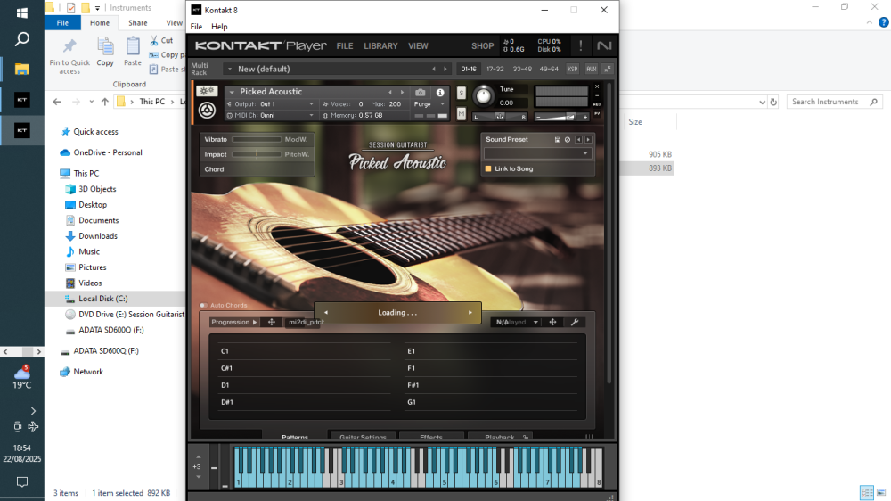
Task: Save the sound preset with disk icon
Action: 558,139
